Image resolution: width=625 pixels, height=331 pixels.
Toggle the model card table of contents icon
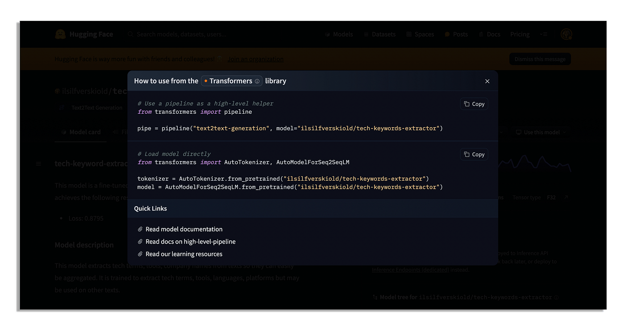[x=38, y=164]
